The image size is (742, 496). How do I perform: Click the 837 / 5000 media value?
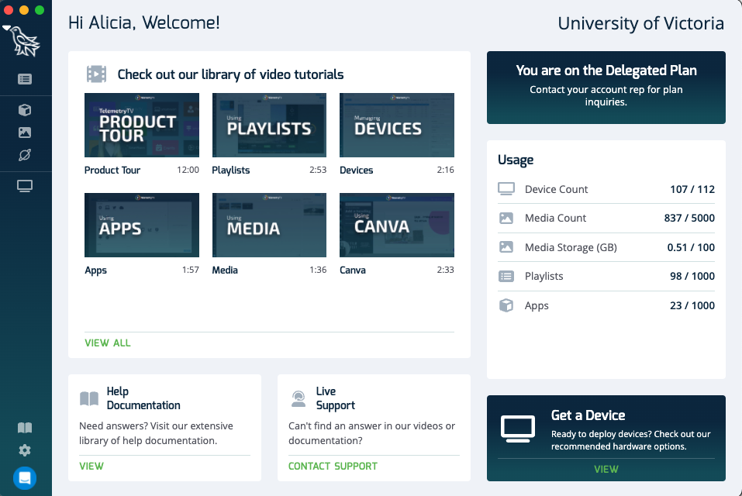pyautogui.click(x=689, y=218)
